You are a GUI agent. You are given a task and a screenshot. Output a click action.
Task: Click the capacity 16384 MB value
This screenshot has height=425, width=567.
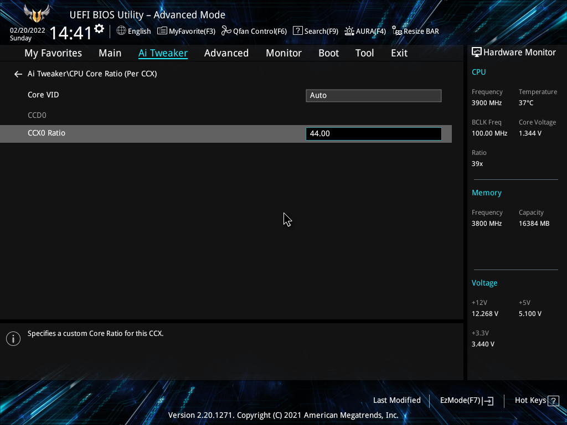[x=534, y=224]
